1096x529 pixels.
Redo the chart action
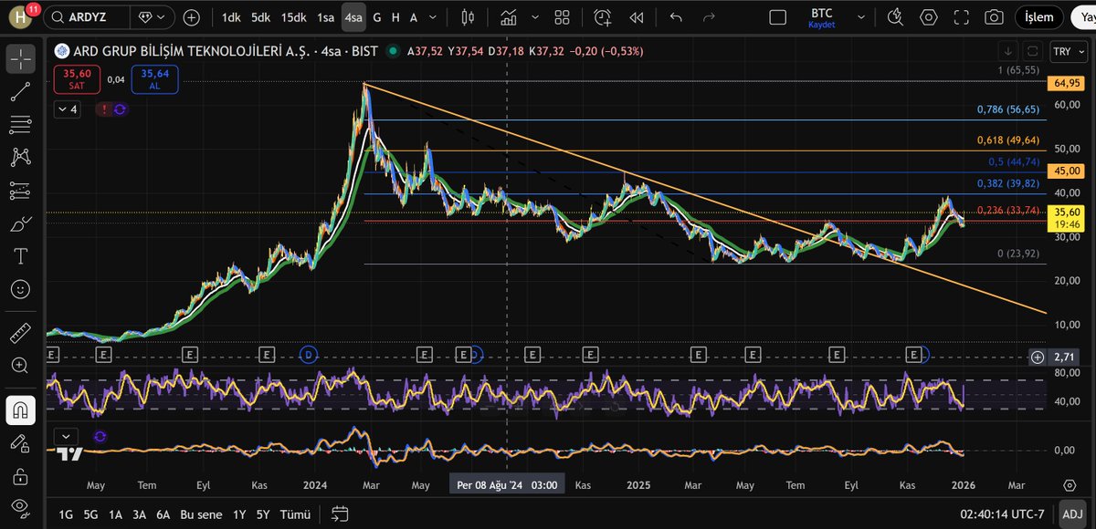[710, 16]
